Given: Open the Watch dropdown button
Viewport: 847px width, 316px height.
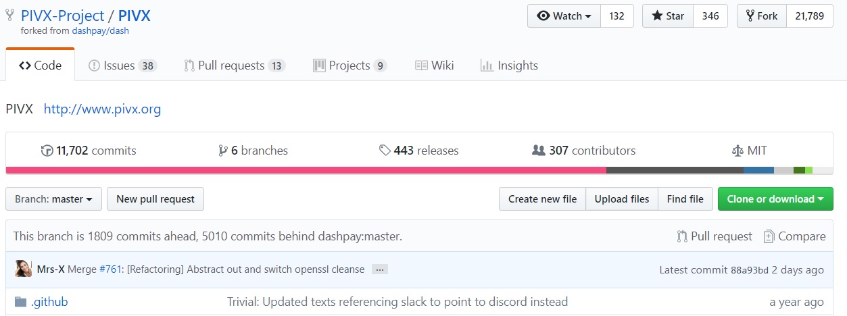Looking at the screenshot, I should [x=564, y=16].
